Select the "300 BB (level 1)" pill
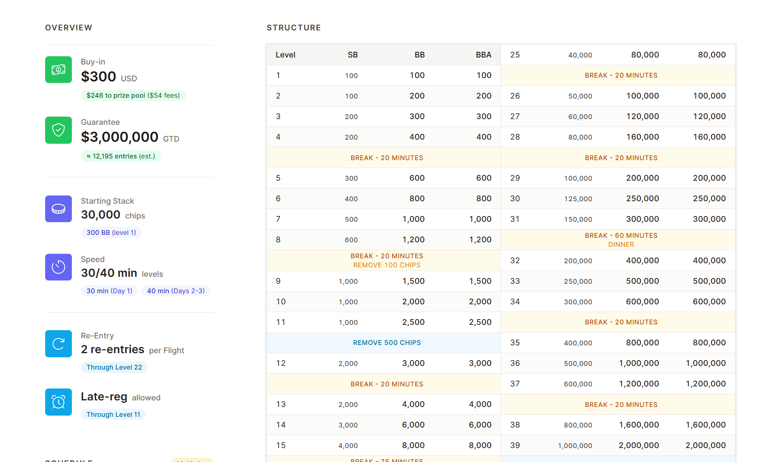 coord(111,232)
